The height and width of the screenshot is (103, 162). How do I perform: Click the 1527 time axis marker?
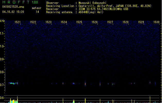point(110,22)
